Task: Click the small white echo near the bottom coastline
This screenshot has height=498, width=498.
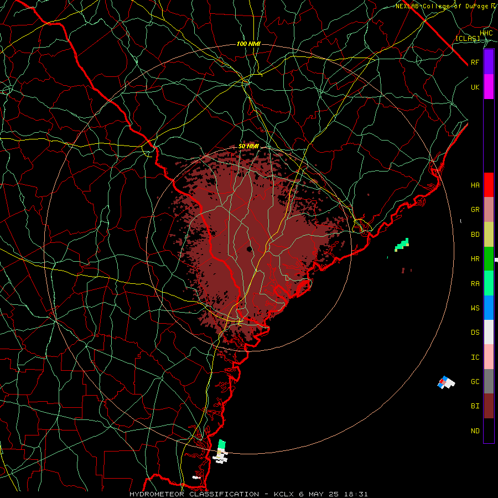Action: click(x=196, y=478)
